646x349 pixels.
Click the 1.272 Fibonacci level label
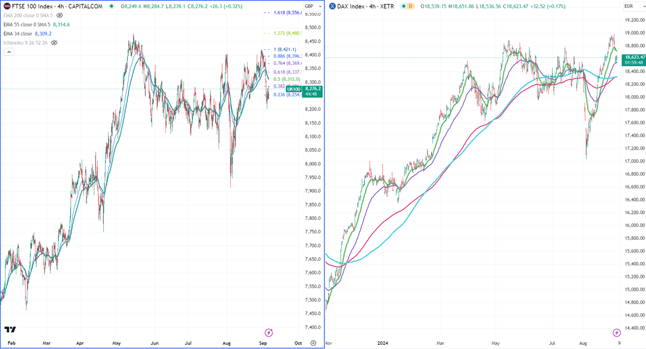click(x=288, y=33)
